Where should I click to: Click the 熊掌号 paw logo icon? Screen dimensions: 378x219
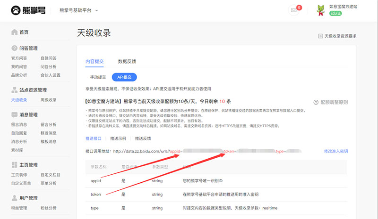[16, 10]
